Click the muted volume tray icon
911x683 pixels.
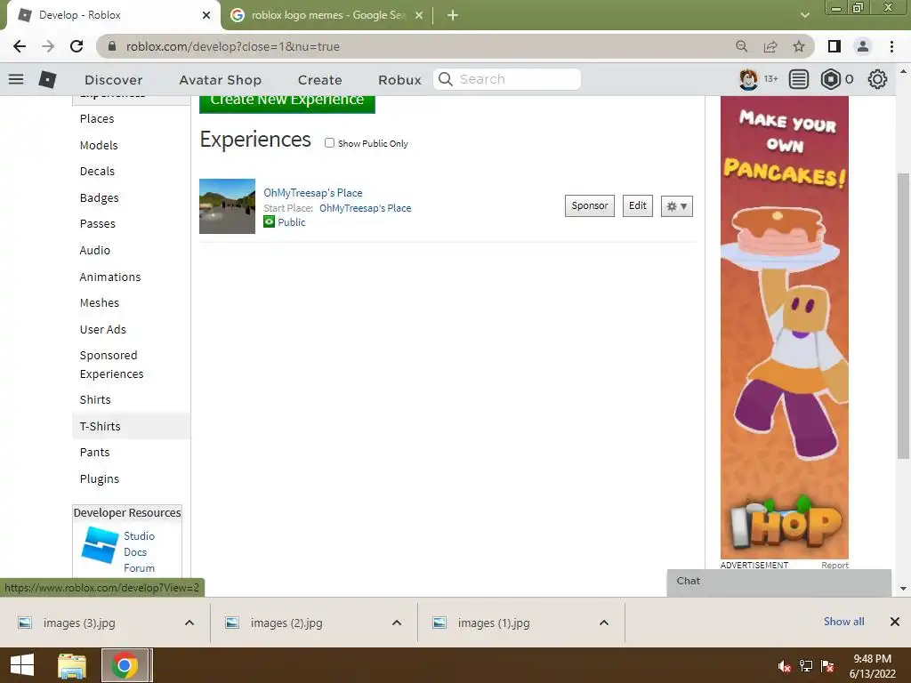point(785,666)
